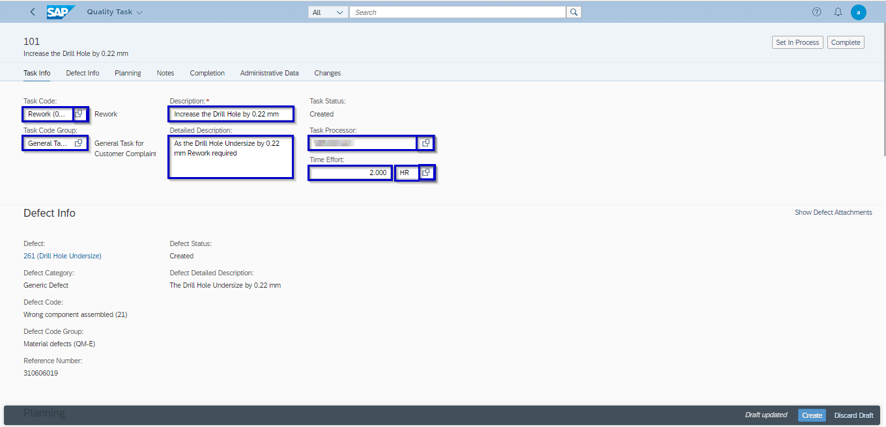The width and height of the screenshot is (886, 427).
Task: Click the SAP logo
Action: (x=61, y=12)
